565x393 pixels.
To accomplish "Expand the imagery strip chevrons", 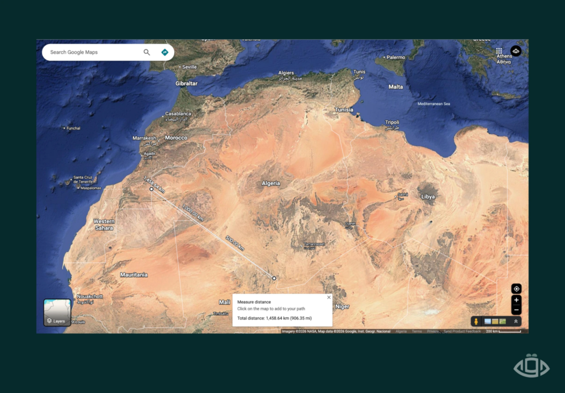I will [516, 321].
